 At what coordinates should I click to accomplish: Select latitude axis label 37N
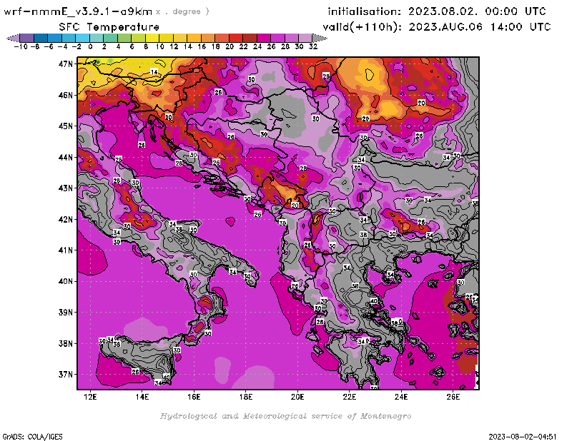(65, 375)
